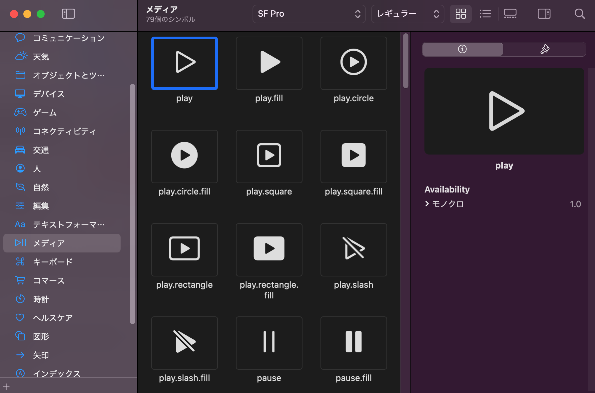This screenshot has height=393, width=595.
Task: Click the Availability heading
Action: point(447,189)
